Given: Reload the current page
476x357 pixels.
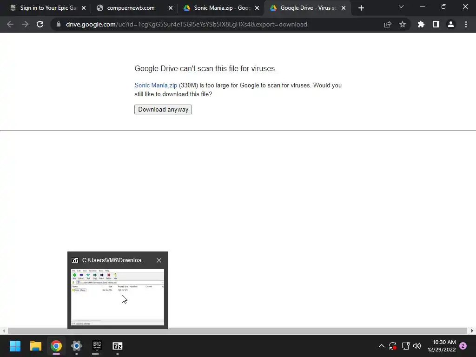Looking at the screenshot, I should [x=40, y=24].
